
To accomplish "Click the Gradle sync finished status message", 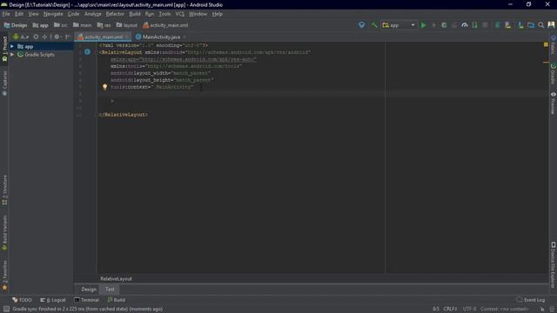I will 87,310.
